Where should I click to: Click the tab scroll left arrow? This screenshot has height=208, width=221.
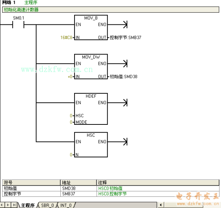click(2, 205)
